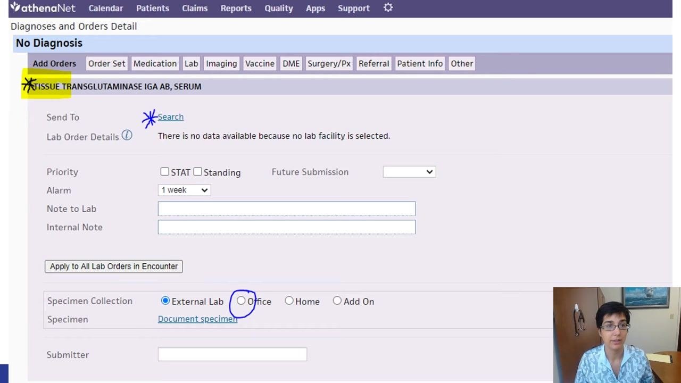Screen dimensions: 681x383
Task: Open the Lab Order Details info icon
Action: click(x=127, y=136)
